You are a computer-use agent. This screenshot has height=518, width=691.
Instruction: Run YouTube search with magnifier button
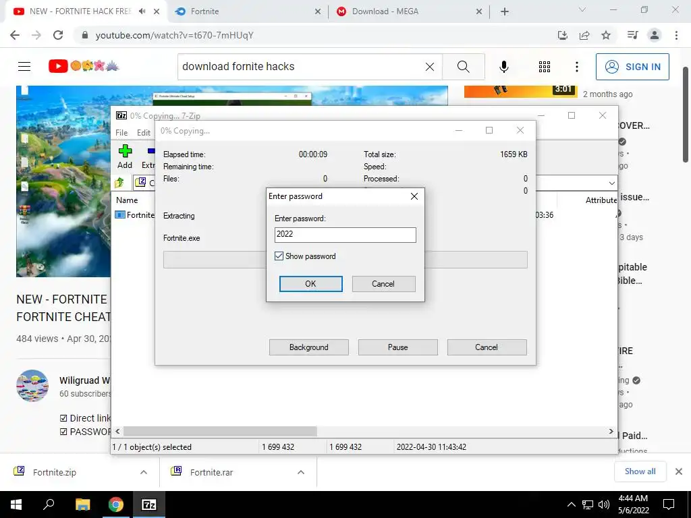(x=463, y=67)
